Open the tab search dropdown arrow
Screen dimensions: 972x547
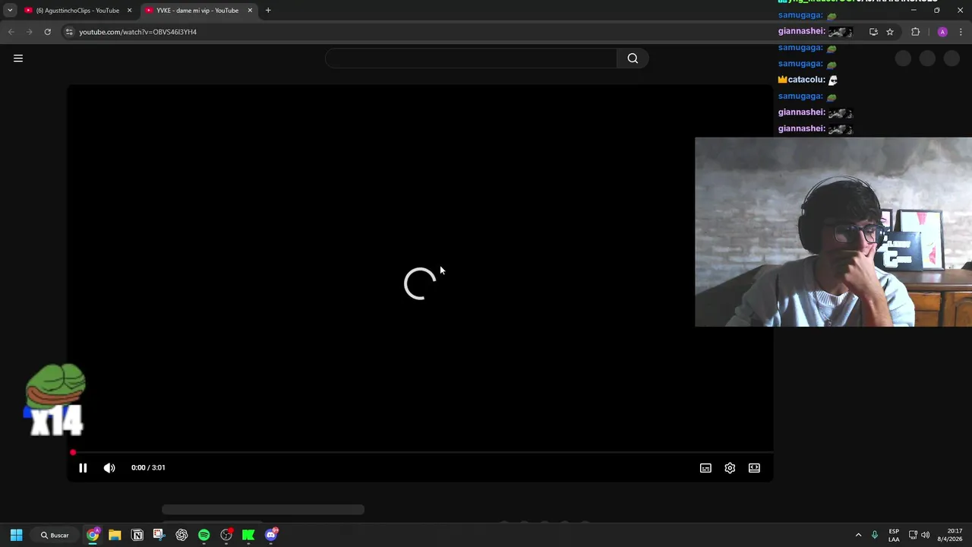pyautogui.click(x=10, y=11)
